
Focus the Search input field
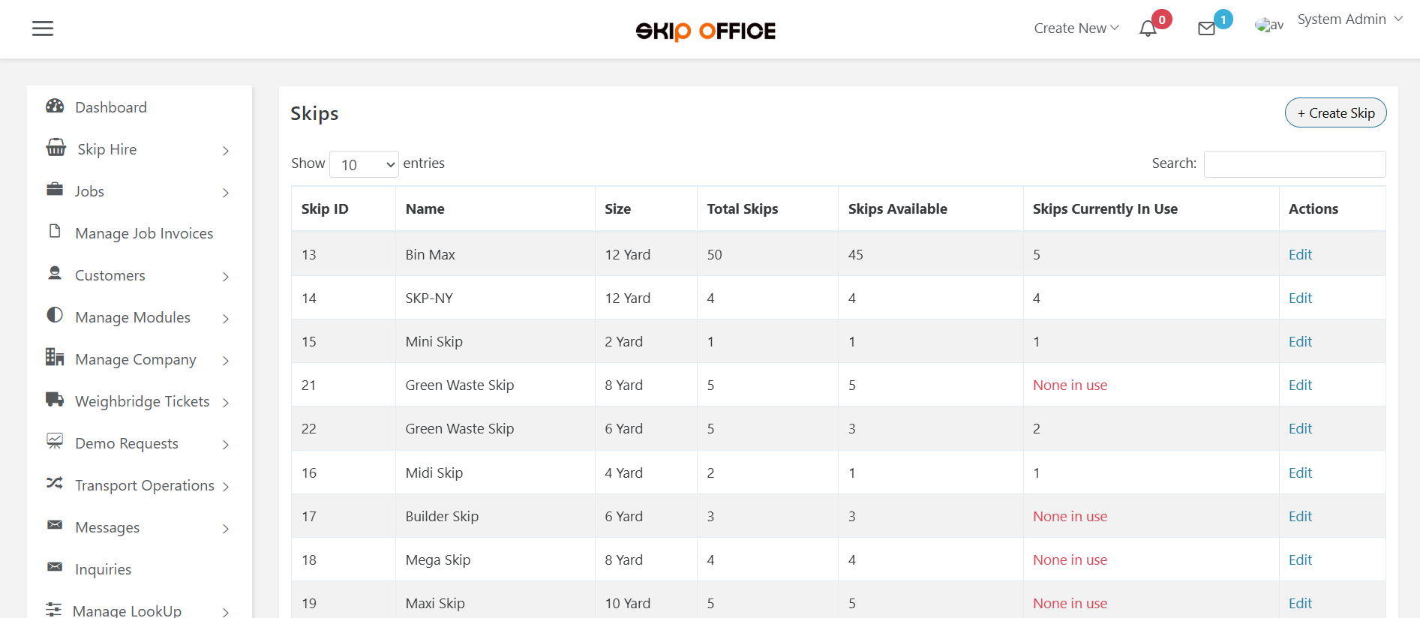(x=1294, y=164)
